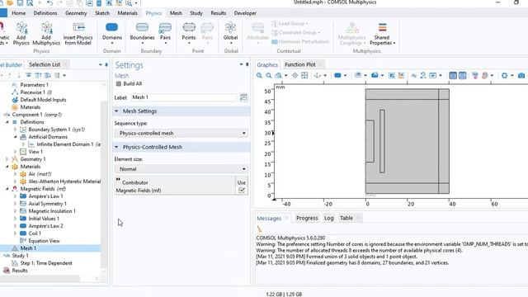Collapse the Magnetic Fields node
Image resolution: width=528 pixels, height=297 pixels.
tap(7, 189)
